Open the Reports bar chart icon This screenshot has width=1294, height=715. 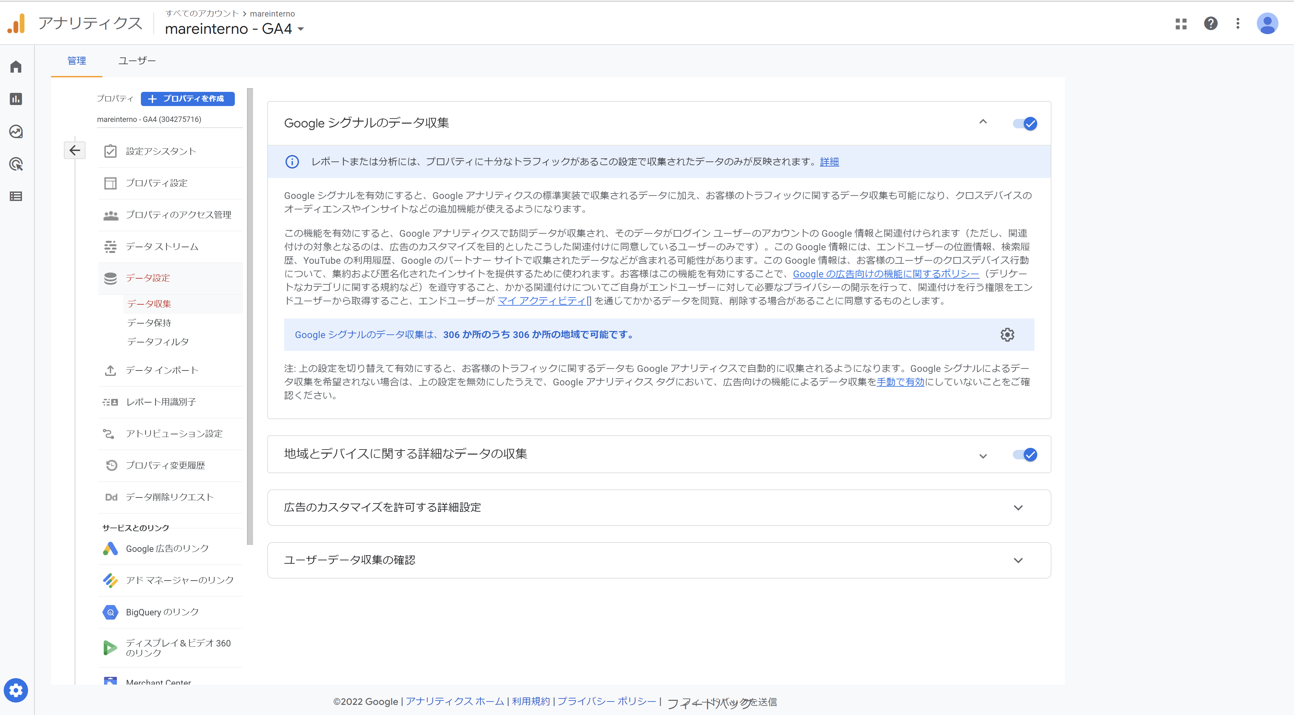[x=16, y=99]
